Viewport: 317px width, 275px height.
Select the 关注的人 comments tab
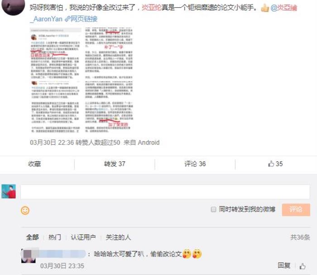[118, 237]
